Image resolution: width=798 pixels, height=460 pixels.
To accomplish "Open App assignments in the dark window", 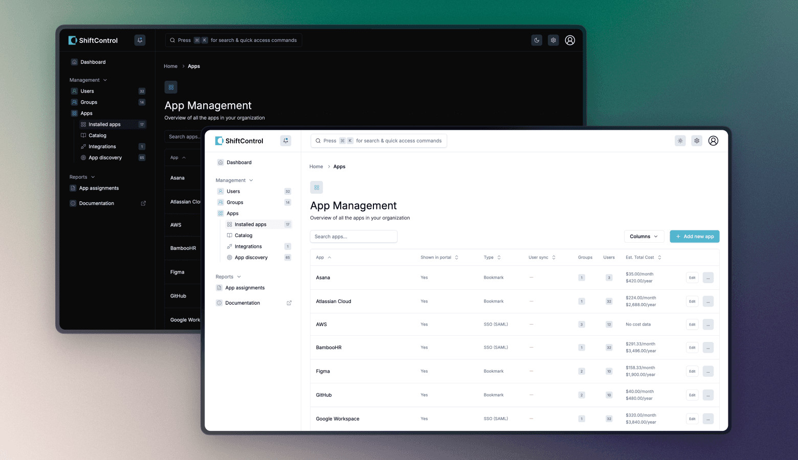I will (x=99, y=188).
